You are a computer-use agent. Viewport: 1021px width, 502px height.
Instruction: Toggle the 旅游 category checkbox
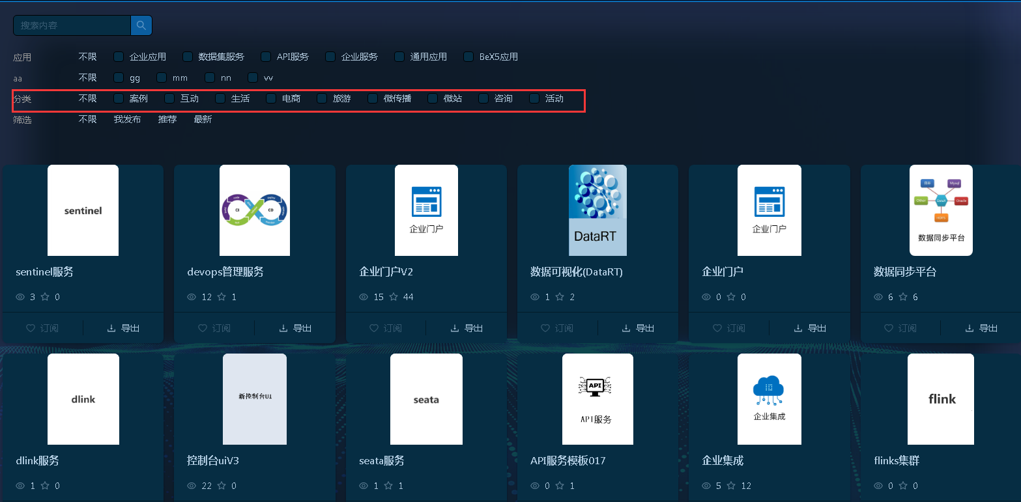point(322,98)
